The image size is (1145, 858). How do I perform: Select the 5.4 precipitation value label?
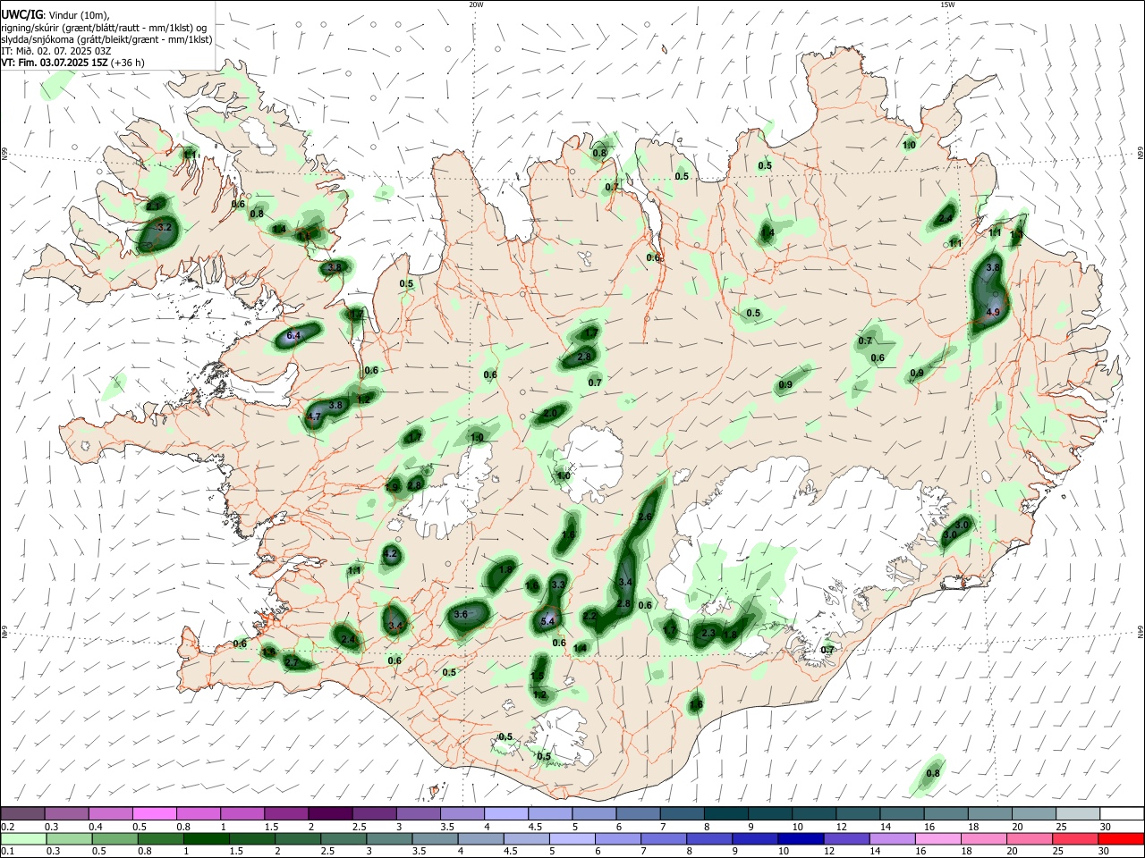548,621
